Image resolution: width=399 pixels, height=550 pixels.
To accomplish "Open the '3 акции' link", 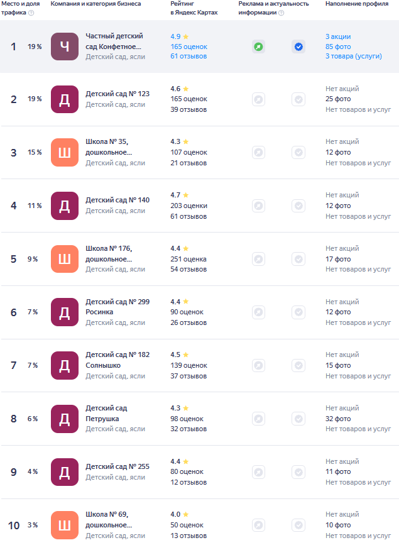I will 338,36.
